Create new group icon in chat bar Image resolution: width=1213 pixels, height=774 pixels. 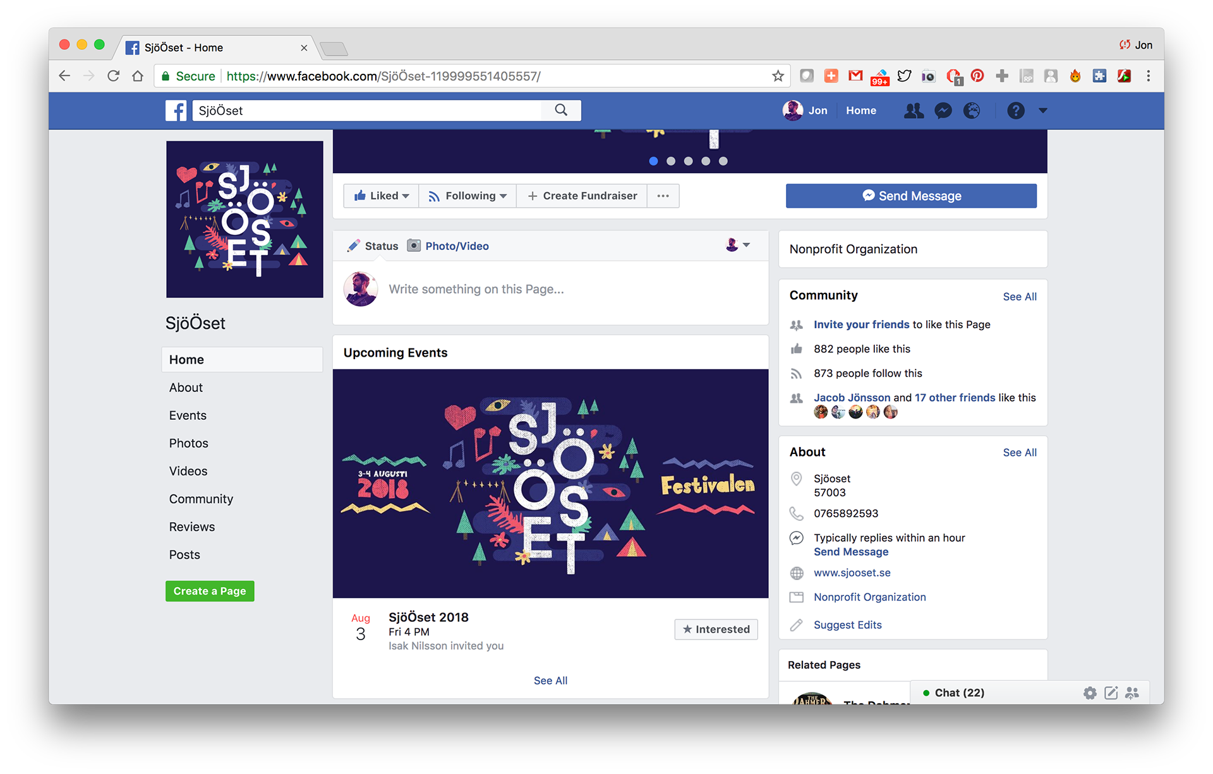pyautogui.click(x=1132, y=693)
